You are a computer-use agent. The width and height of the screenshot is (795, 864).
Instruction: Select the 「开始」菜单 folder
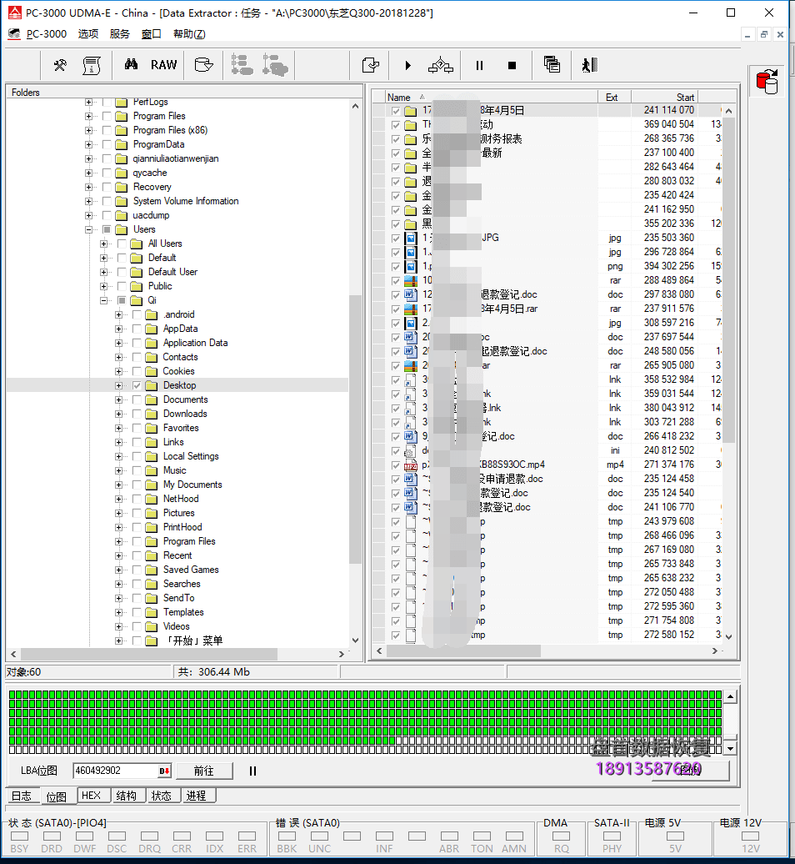click(194, 640)
